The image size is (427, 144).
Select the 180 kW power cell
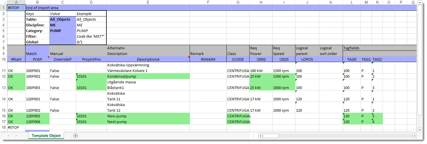(x=261, y=68)
